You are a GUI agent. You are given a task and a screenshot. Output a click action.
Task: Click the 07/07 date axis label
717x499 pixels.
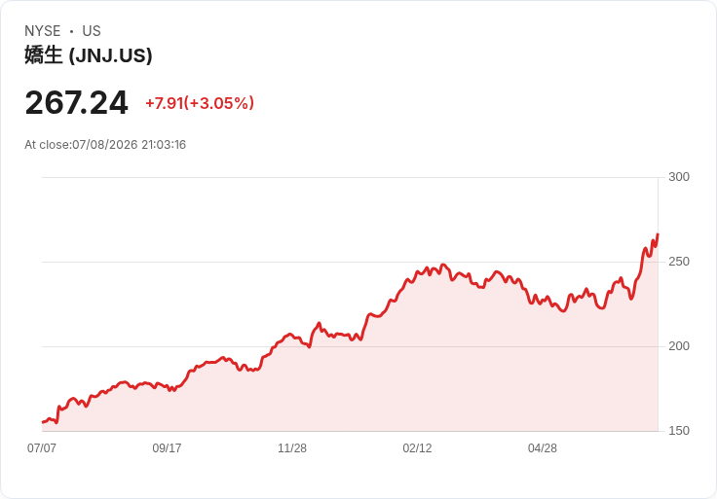[42, 448]
